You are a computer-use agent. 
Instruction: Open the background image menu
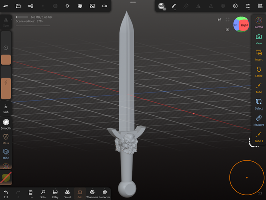click(92, 6)
